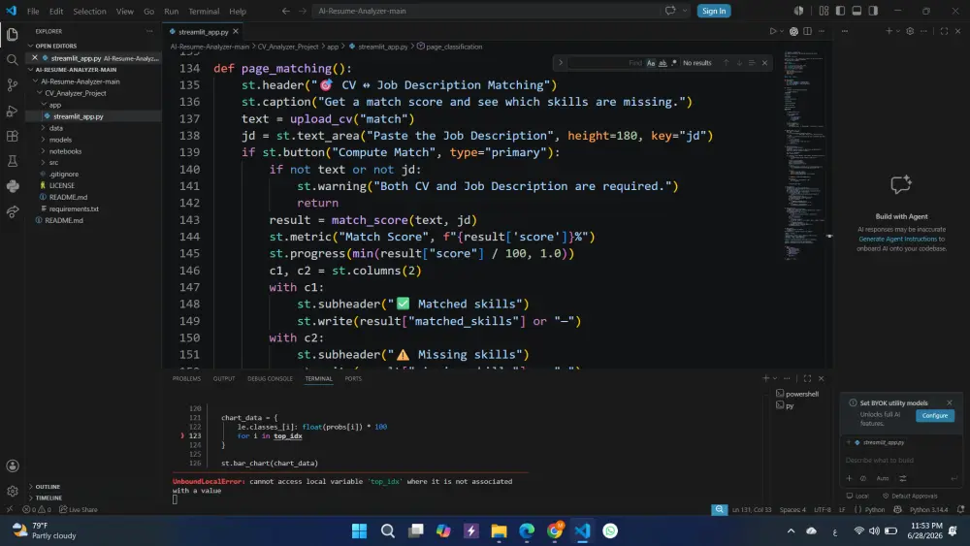The height and width of the screenshot is (546, 970).
Task: Open the Selection menu
Action: pos(89,11)
